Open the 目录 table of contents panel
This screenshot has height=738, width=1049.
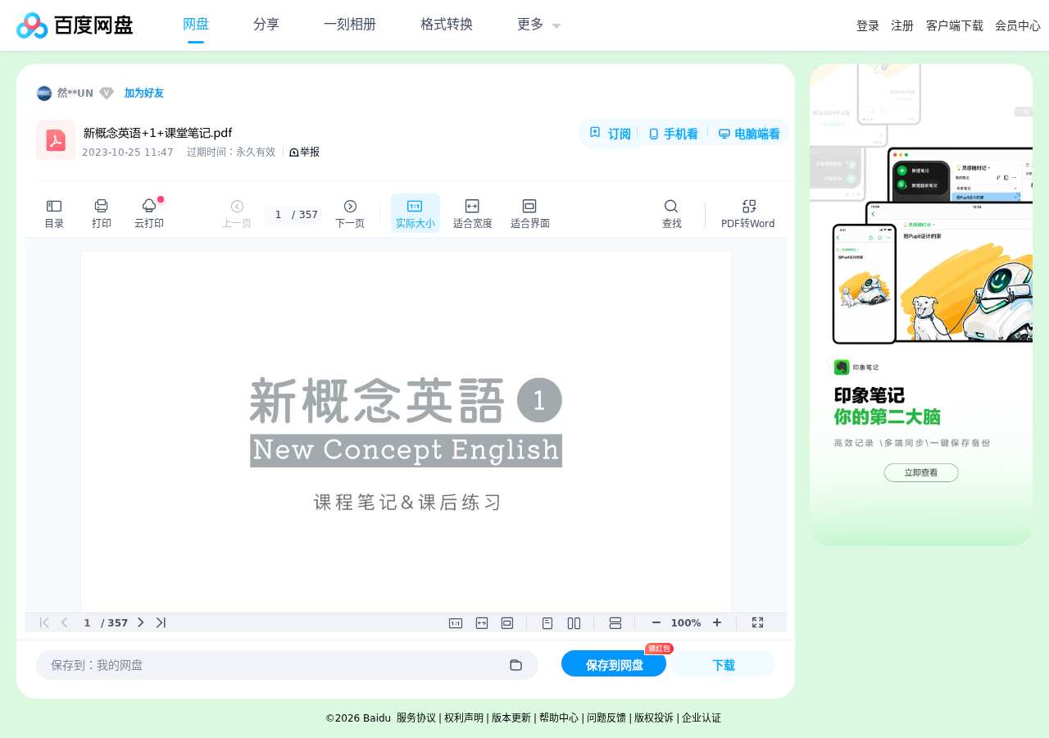tap(54, 213)
